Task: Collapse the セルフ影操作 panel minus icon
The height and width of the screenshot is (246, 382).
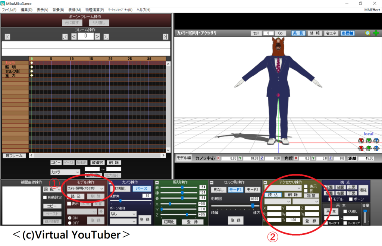Action: point(212,182)
